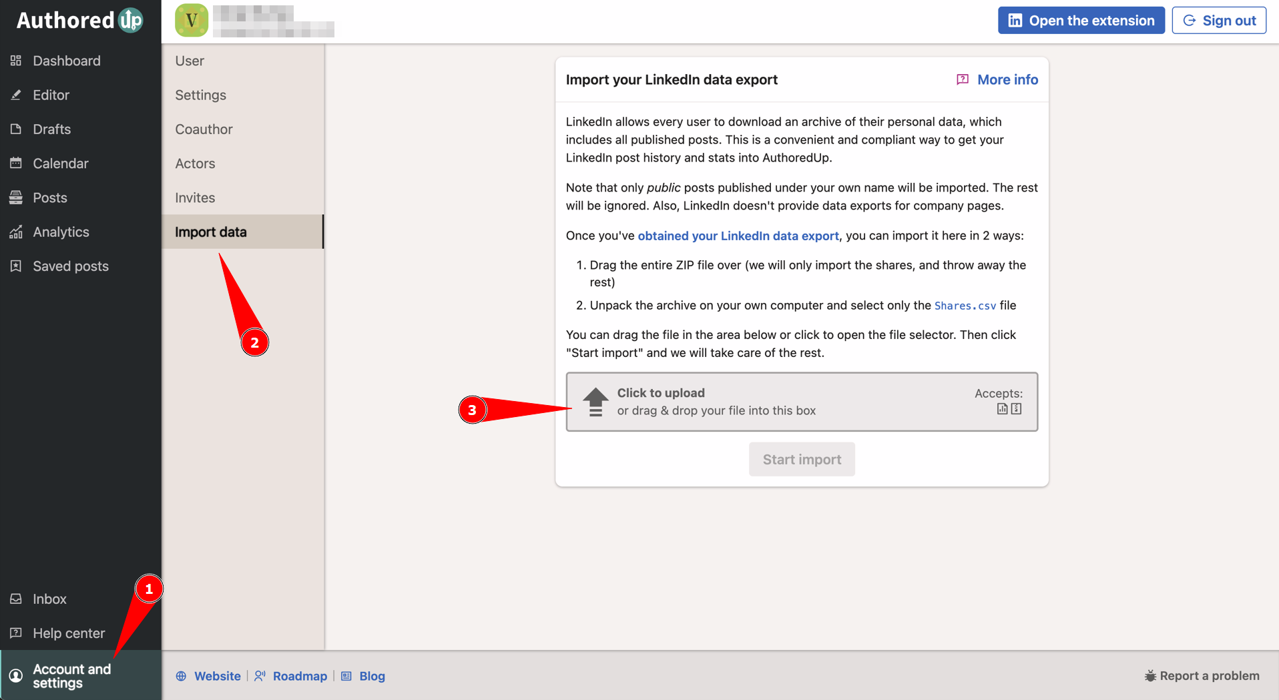Select the Invites tab
The image size is (1279, 700).
pyautogui.click(x=195, y=198)
